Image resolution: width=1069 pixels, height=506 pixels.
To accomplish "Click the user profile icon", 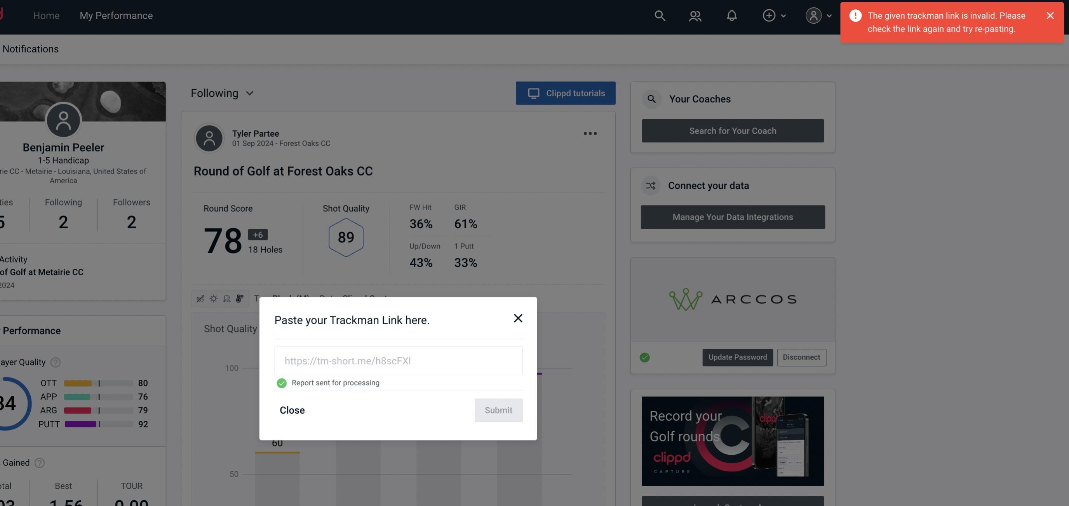I will click(812, 15).
